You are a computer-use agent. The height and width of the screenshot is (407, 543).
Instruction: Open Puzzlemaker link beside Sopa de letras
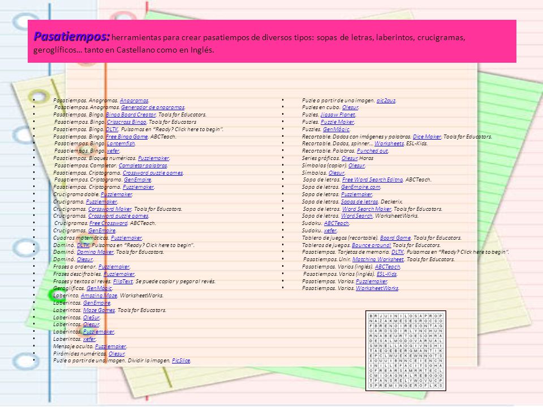coord(357,194)
